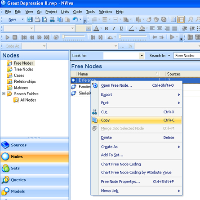Screen dimensions: 200x200
Task: Choose Copy in context menu
Action: pos(136,120)
